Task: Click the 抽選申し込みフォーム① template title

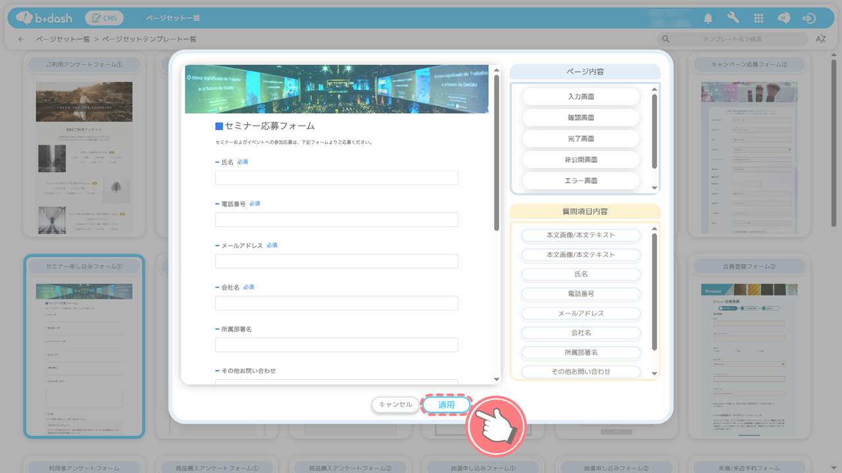Action: pos(483,468)
